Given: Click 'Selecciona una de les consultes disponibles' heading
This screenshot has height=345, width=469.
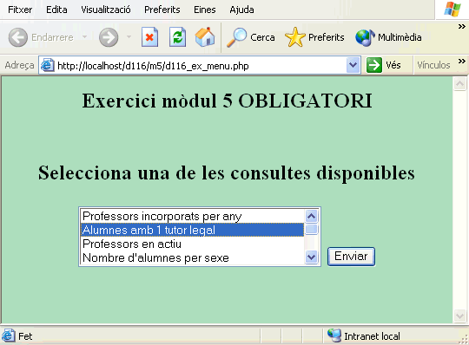Looking at the screenshot, I should pos(227,172).
